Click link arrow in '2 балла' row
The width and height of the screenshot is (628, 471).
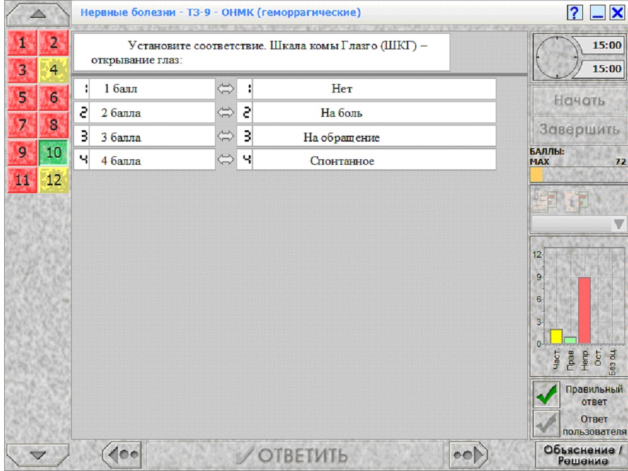pos(226,113)
